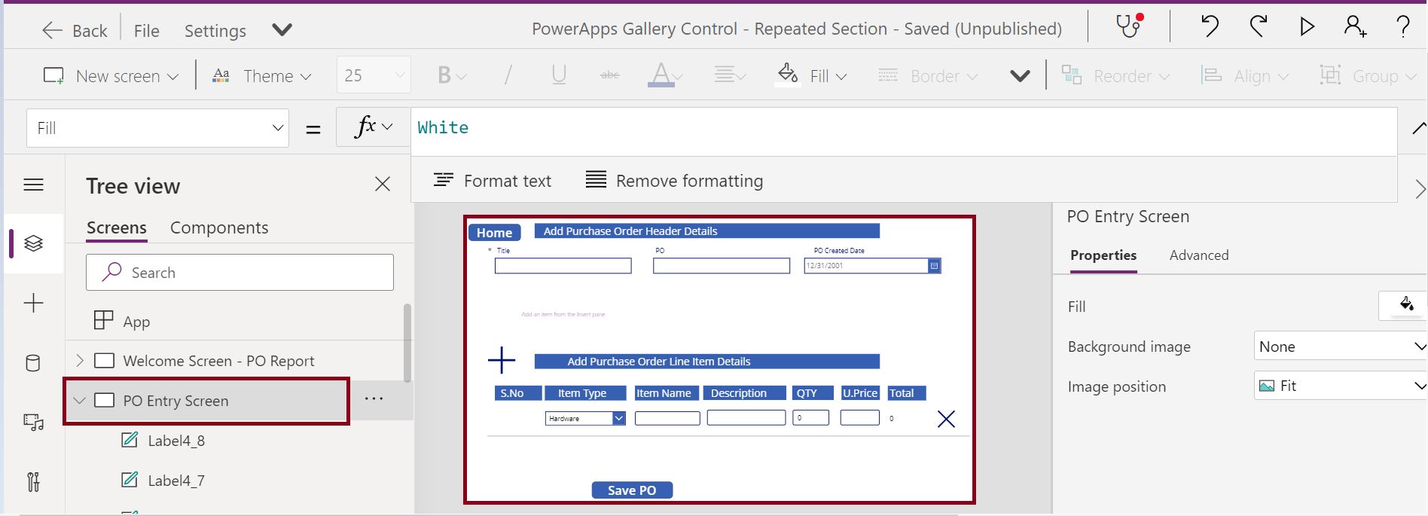Screen dimensions: 1428x516
Task: Click the Home button on canvas
Action: click(x=495, y=233)
